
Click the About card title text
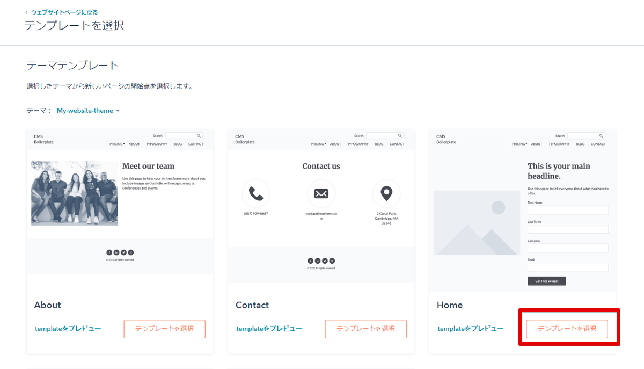[x=48, y=305]
